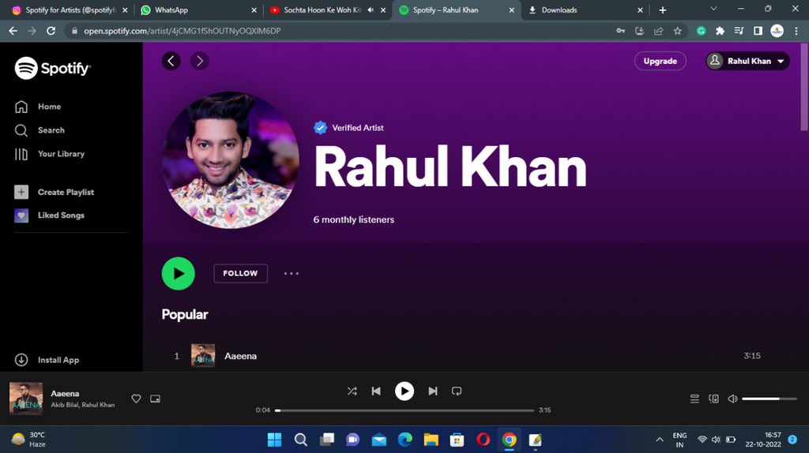
Task: Click the Upgrade button
Action: pyautogui.click(x=660, y=61)
